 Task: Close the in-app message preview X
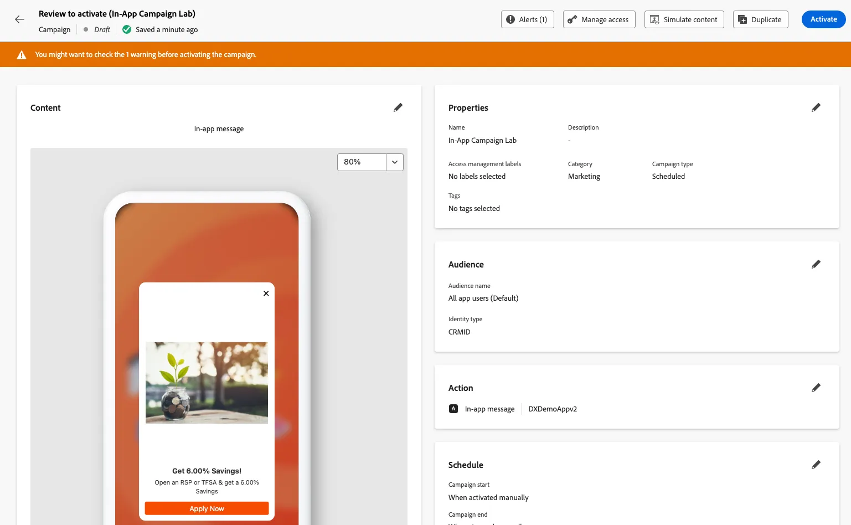click(x=266, y=294)
